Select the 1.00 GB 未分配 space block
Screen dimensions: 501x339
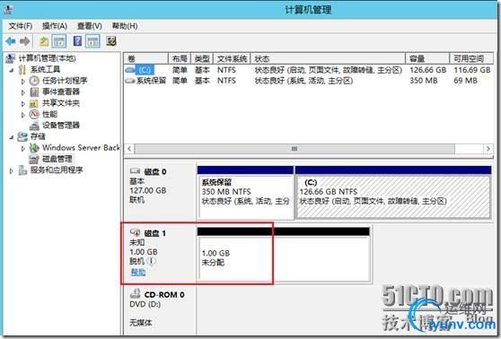(284, 255)
